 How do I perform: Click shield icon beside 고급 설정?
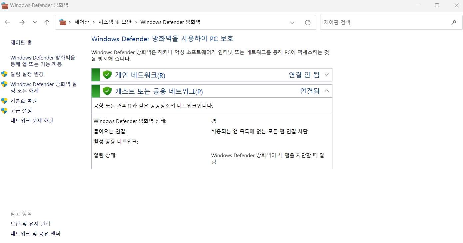(4, 110)
